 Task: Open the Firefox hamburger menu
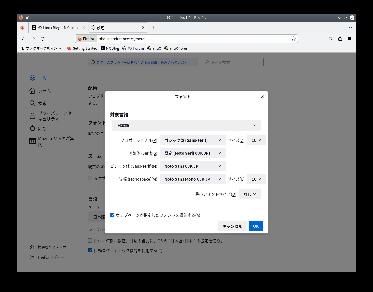(x=349, y=39)
